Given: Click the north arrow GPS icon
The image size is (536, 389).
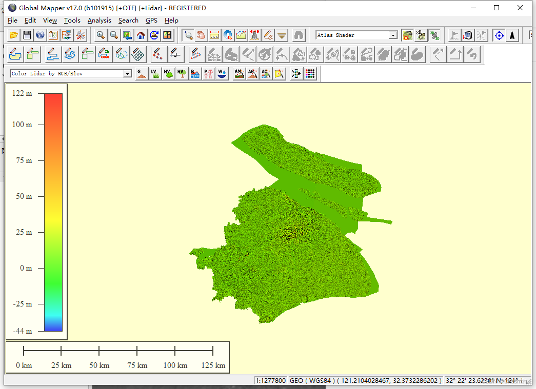Looking at the screenshot, I should click(x=512, y=35).
